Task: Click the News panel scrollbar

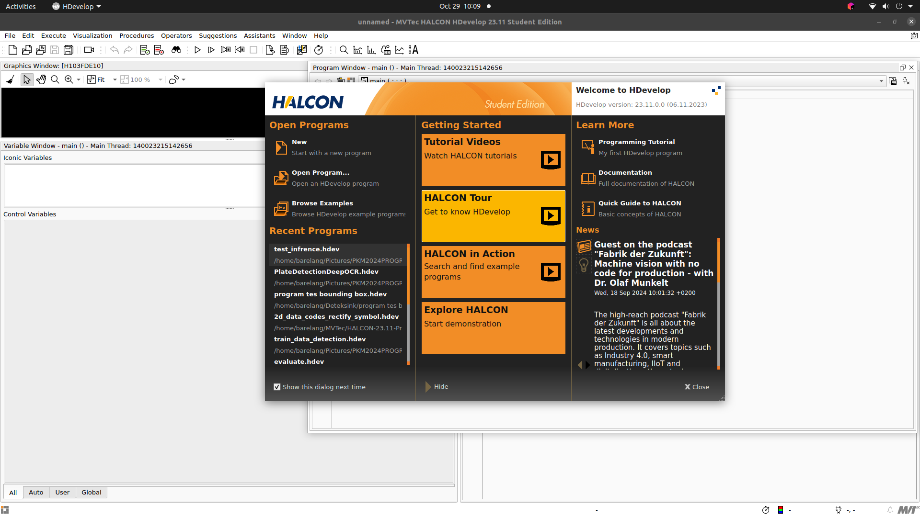Action: pos(719,304)
